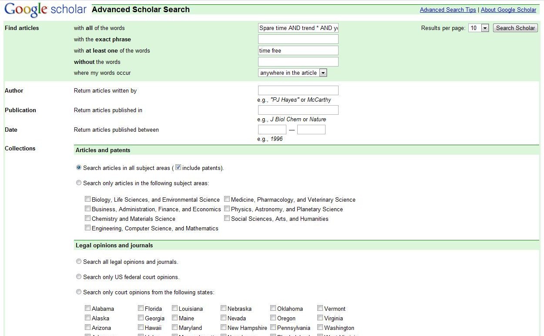Check Chemistry and Materials Science
544x336 pixels.
click(x=88, y=218)
